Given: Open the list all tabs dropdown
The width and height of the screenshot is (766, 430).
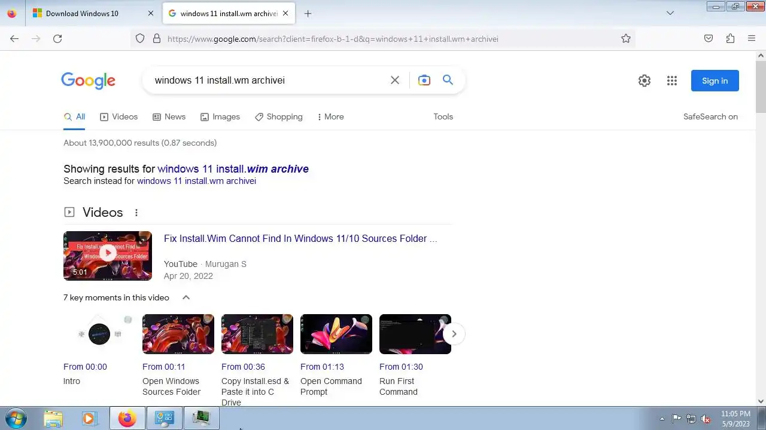Looking at the screenshot, I should 670,13.
